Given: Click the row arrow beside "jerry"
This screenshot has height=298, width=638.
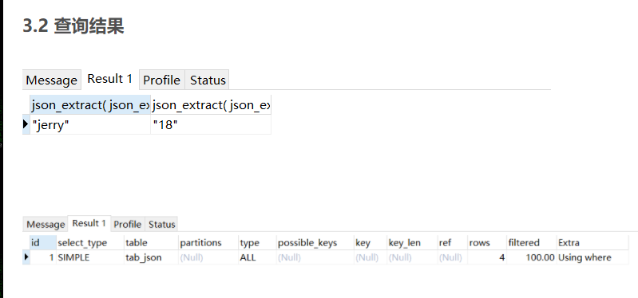Looking at the screenshot, I should 26,124.
